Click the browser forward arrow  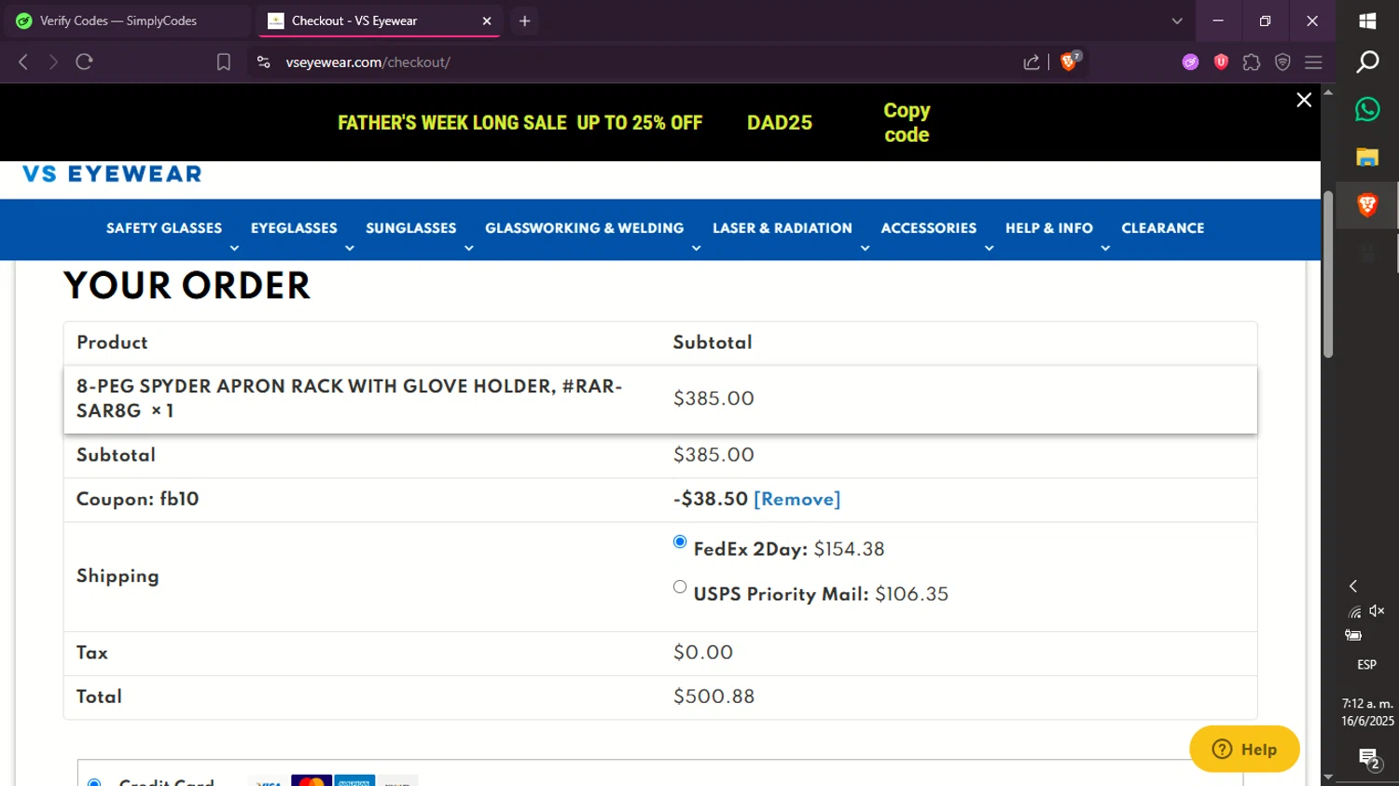coord(53,62)
